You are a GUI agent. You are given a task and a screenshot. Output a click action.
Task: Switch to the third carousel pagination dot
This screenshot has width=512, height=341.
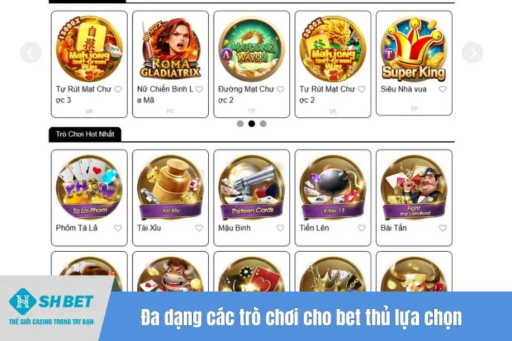263,123
